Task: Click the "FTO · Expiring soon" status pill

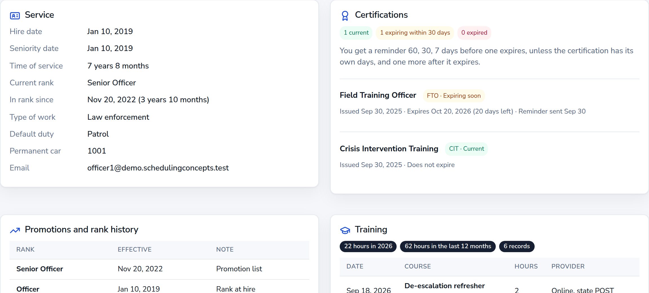Action: pos(454,96)
